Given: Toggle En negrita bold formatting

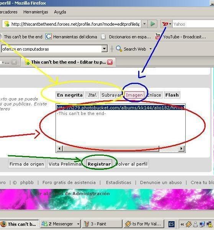Looking at the screenshot, I should [70, 95].
